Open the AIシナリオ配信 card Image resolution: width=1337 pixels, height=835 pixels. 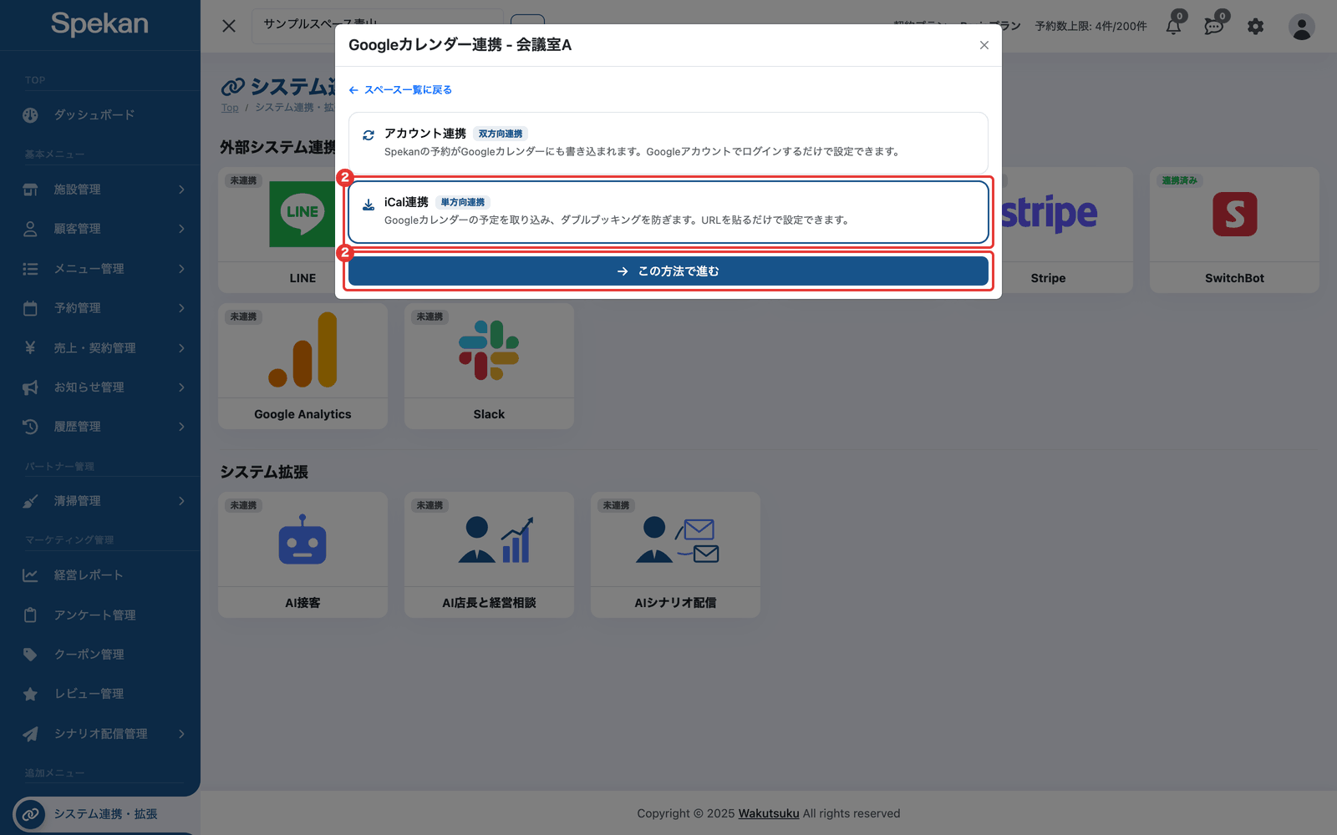click(x=675, y=555)
